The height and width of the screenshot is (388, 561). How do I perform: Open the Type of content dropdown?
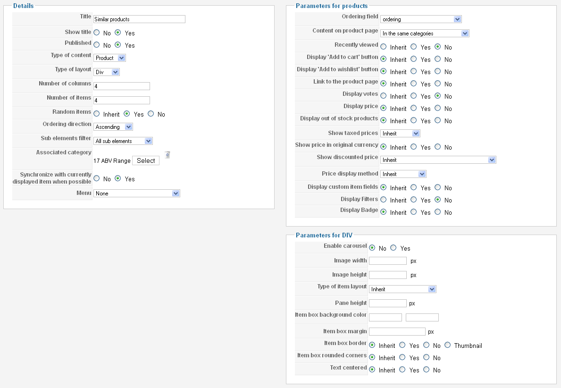click(x=109, y=58)
